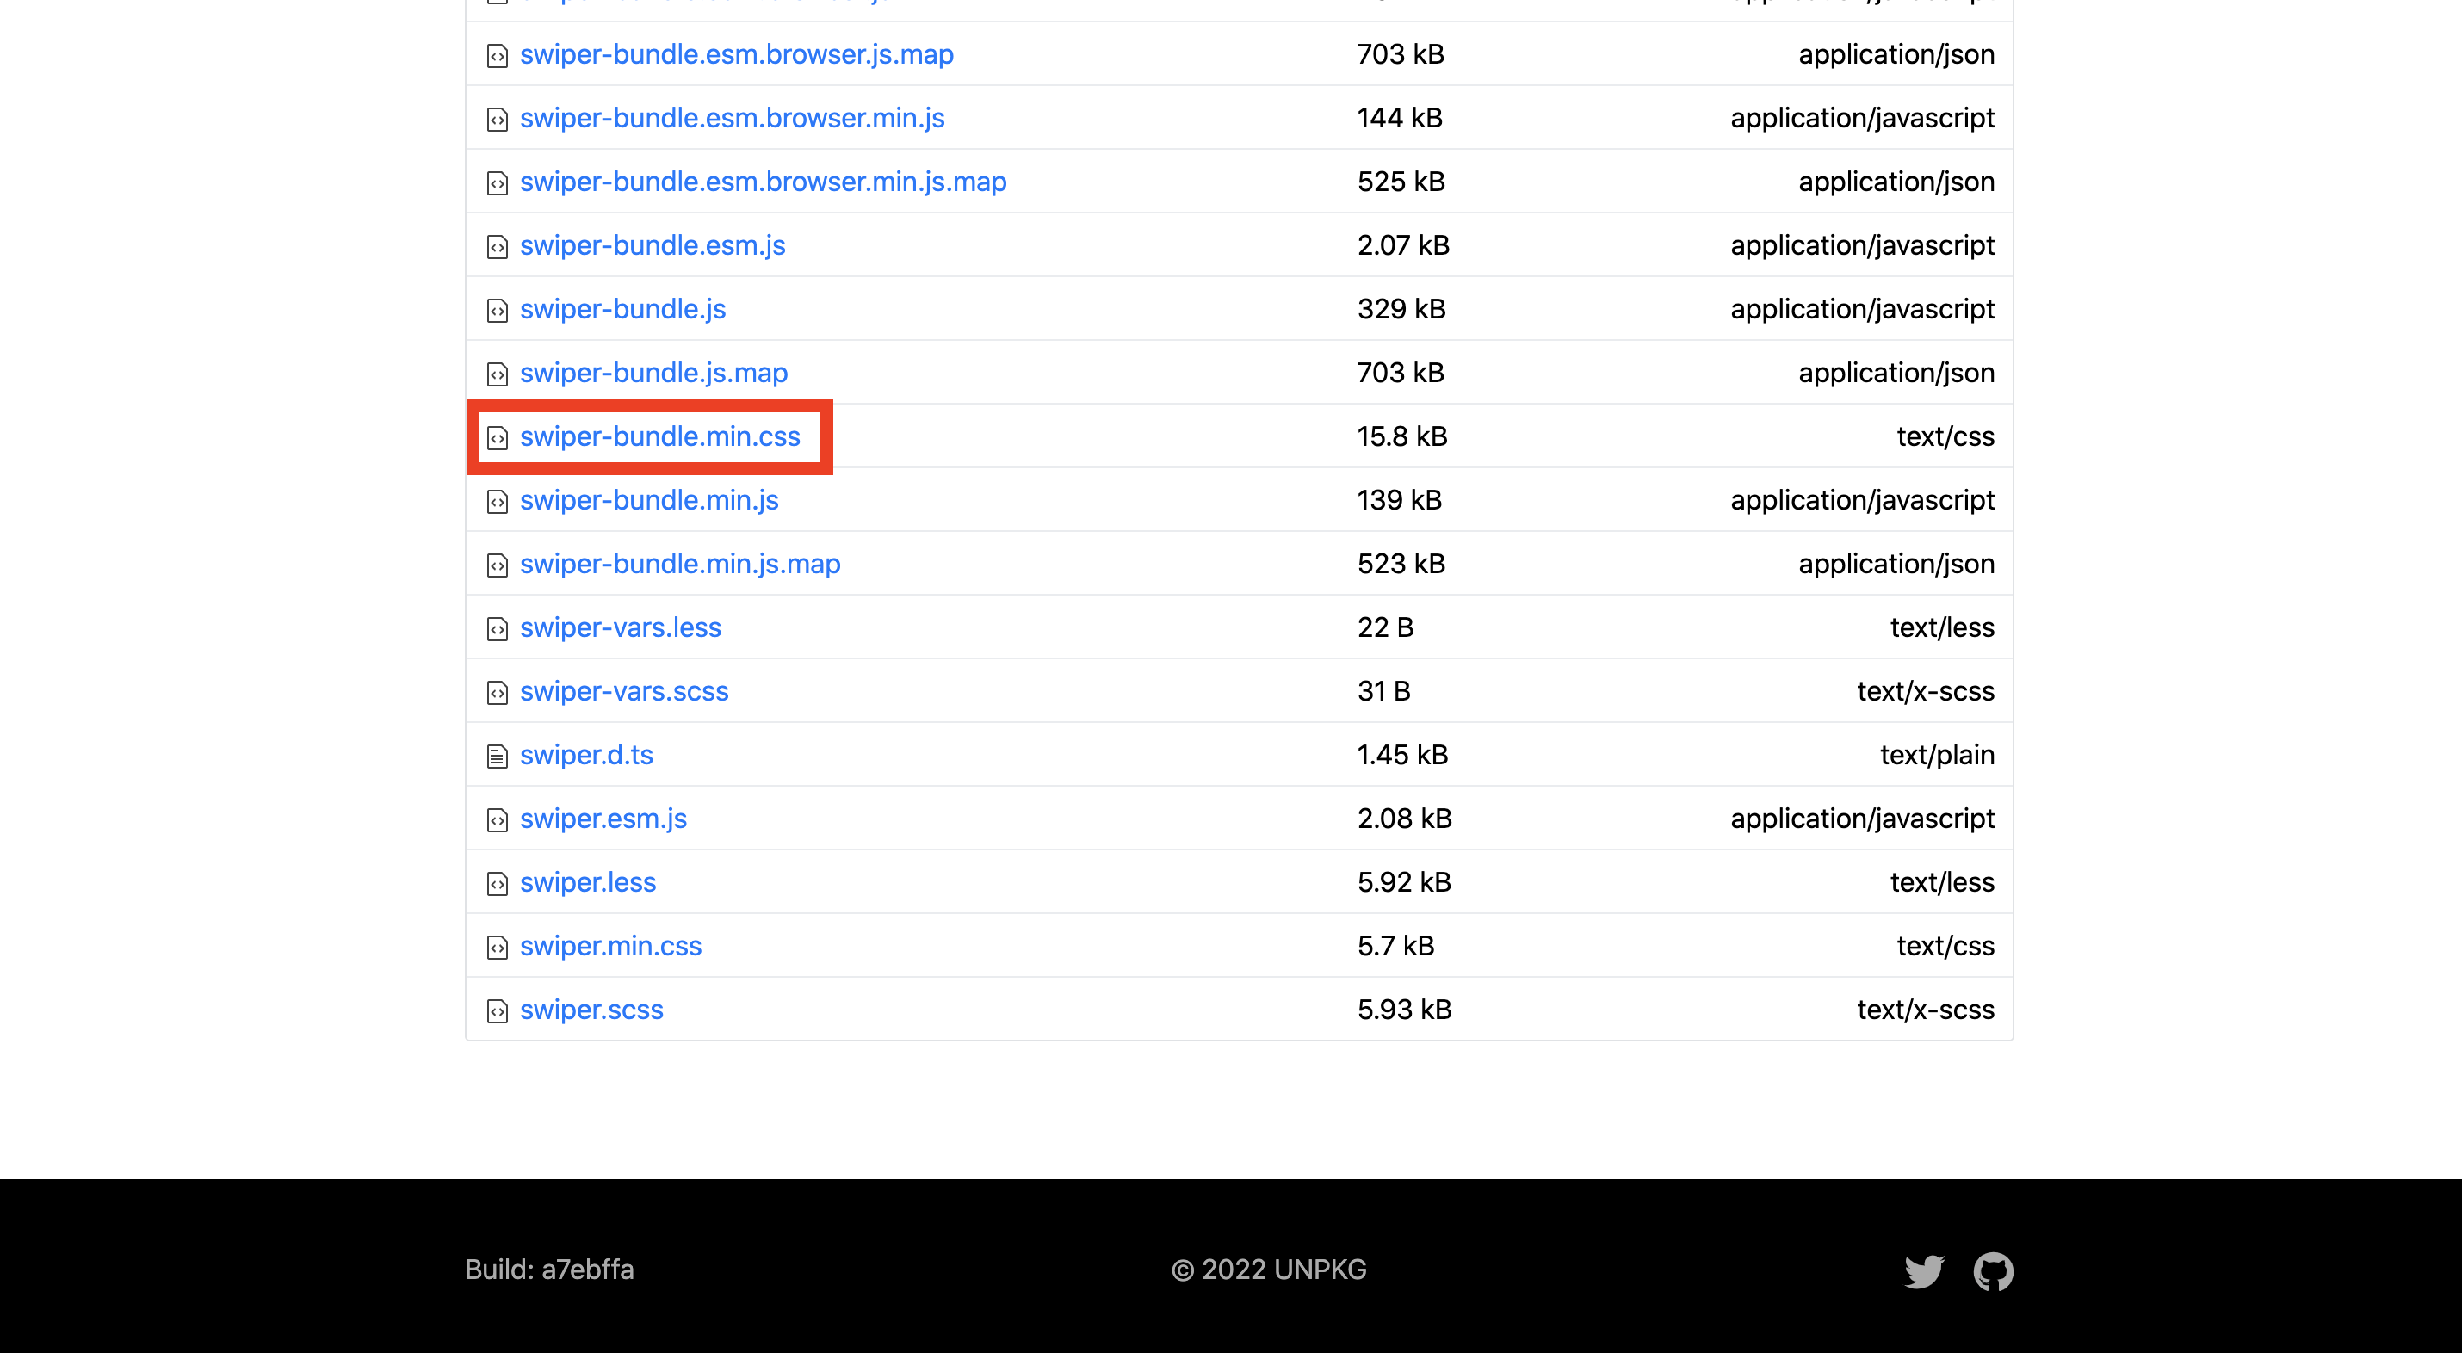
Task: Open swiper-bundle.esm.browser.min.js.map link
Action: [763, 182]
